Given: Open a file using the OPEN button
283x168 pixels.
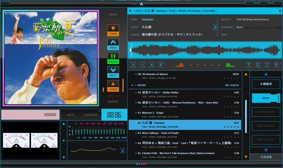Looking at the screenshot, I should [x=113, y=86].
